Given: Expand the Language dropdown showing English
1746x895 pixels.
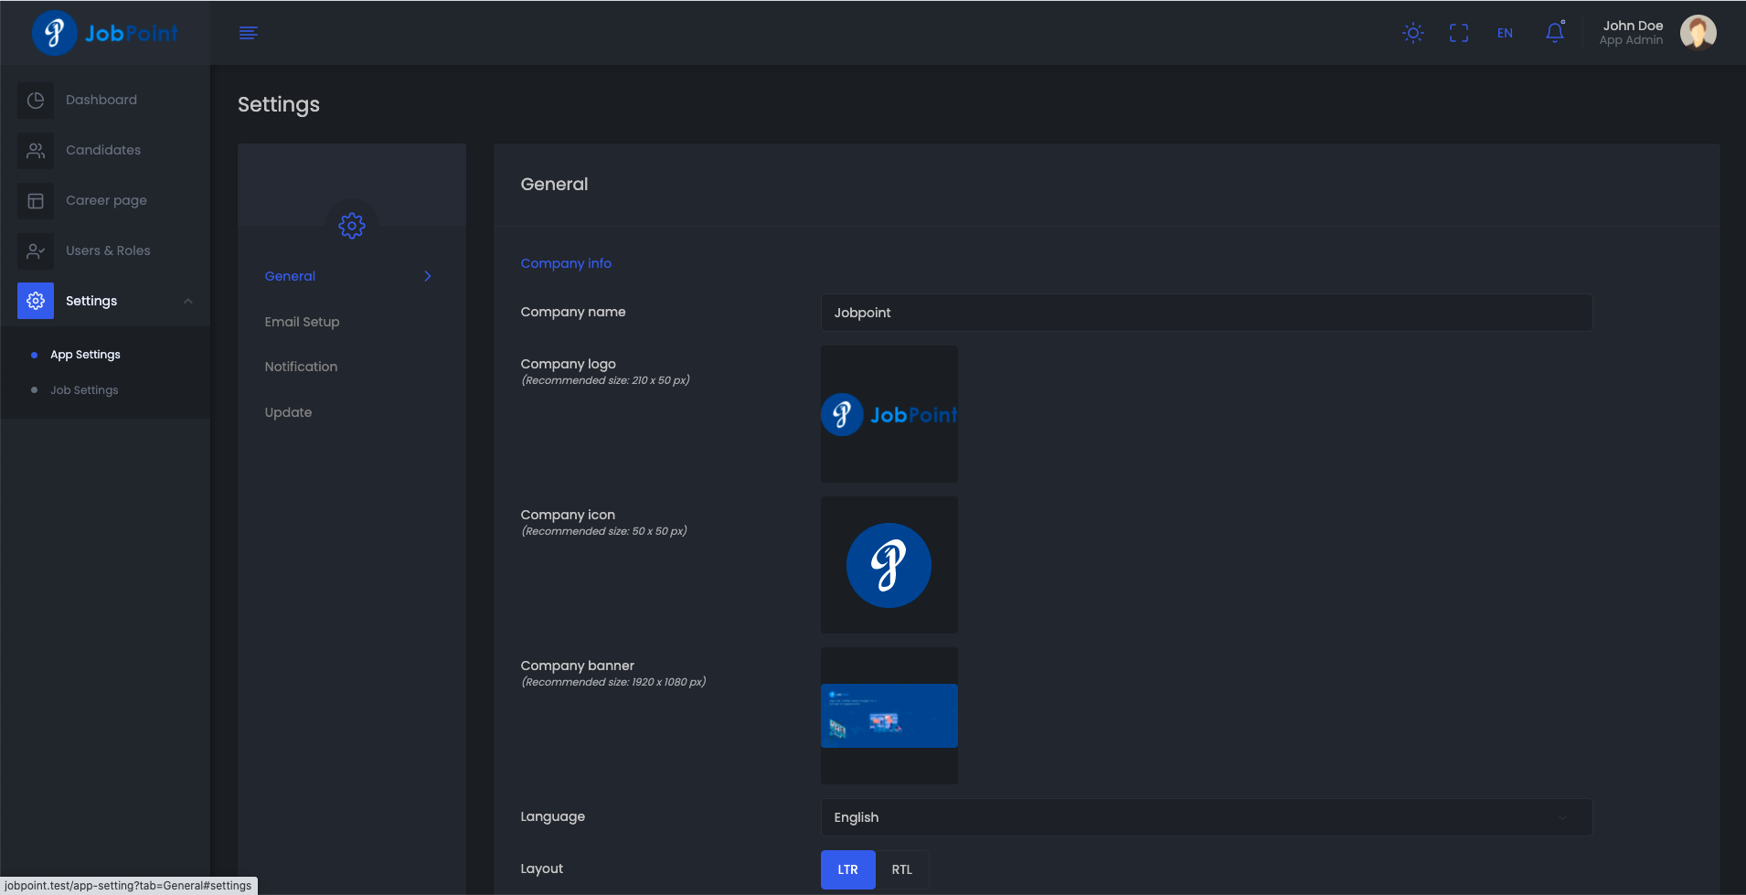Looking at the screenshot, I should click(x=1206, y=817).
